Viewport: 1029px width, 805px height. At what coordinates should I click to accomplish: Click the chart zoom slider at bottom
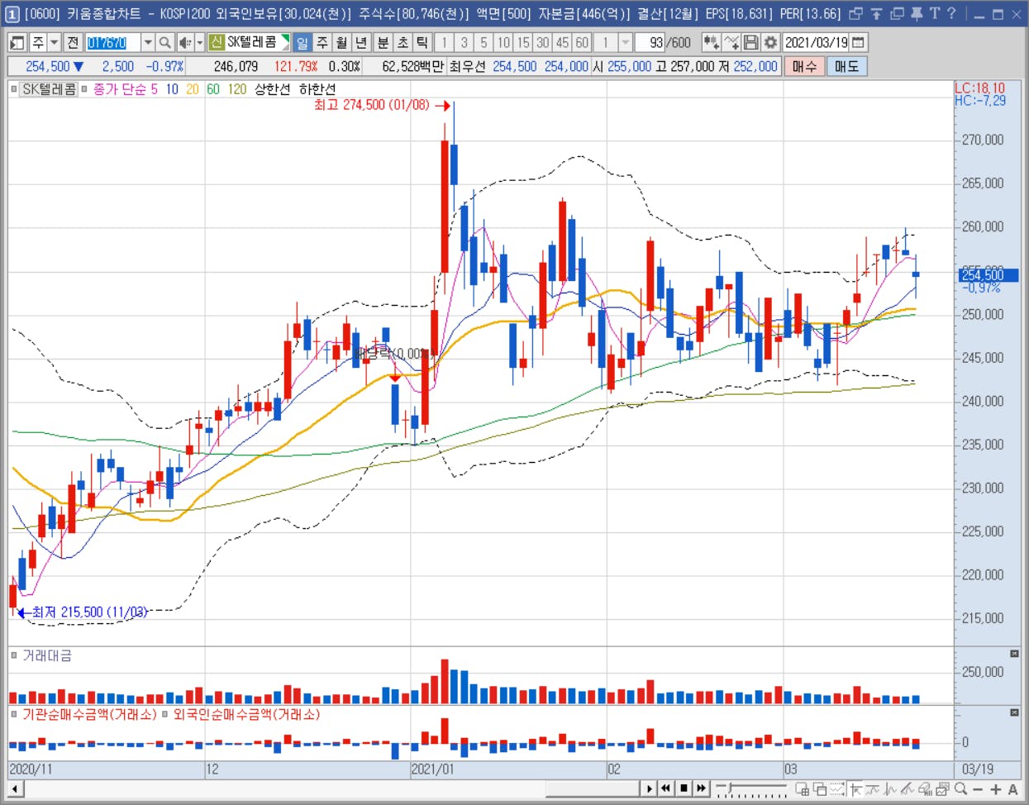coord(750,789)
